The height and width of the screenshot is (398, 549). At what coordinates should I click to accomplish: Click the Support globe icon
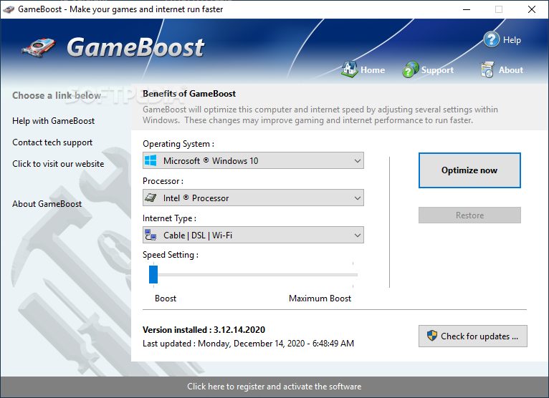point(411,69)
